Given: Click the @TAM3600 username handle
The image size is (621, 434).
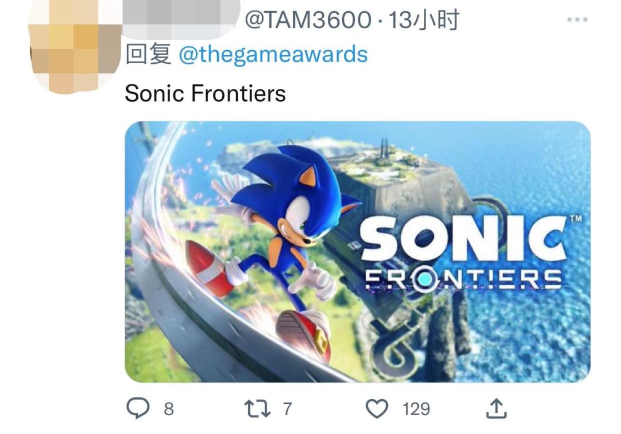Looking at the screenshot, I should 309,21.
